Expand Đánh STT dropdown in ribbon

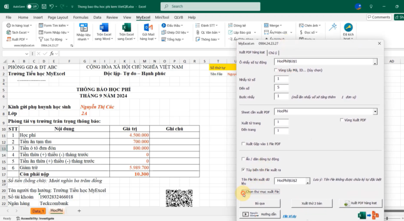click(x=208, y=25)
